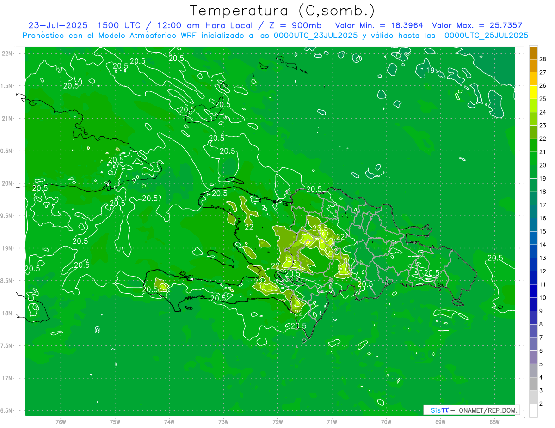Pick the orange swatch between 27 and 28
The image size is (555, 428).
pyautogui.click(x=533, y=66)
